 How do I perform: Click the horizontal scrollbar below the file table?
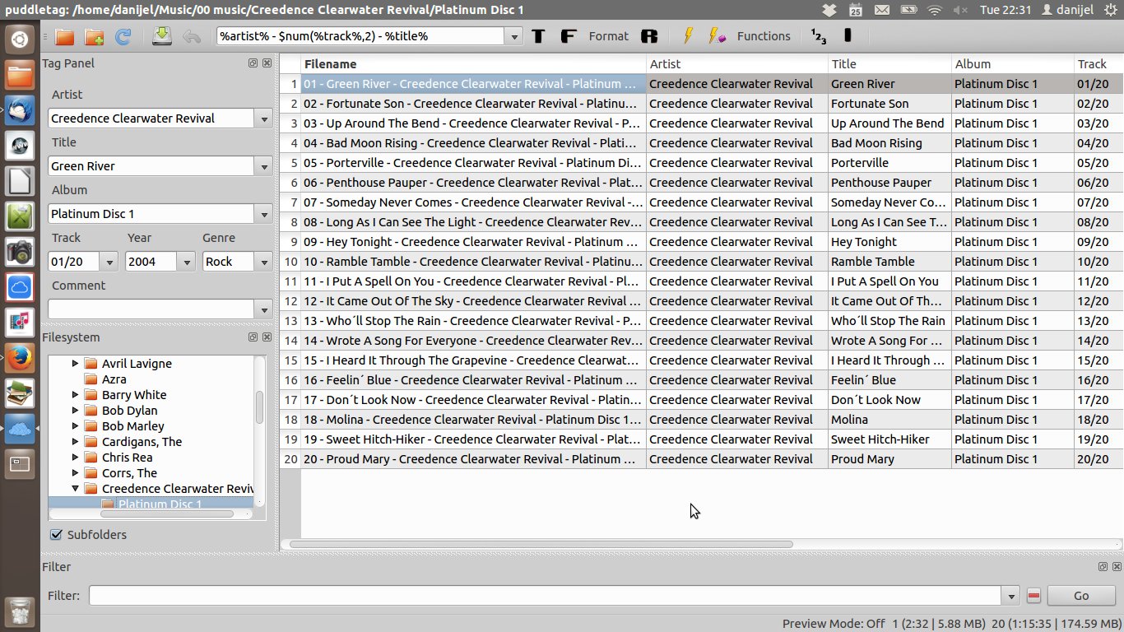pyautogui.click(x=541, y=544)
